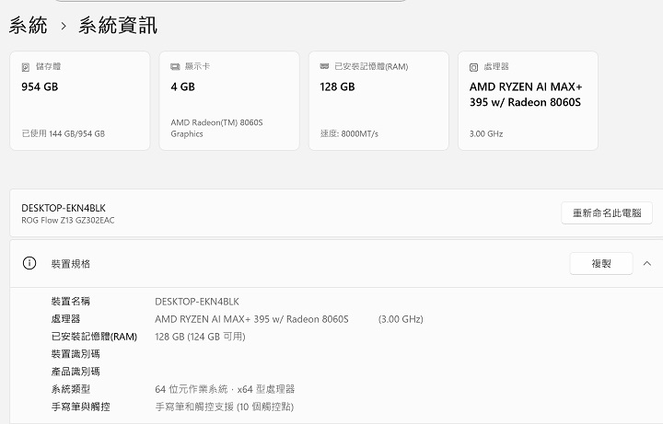Screen dimensions: 663x424
Task: Click 速度: 8000MT/s text
Action: (x=349, y=134)
